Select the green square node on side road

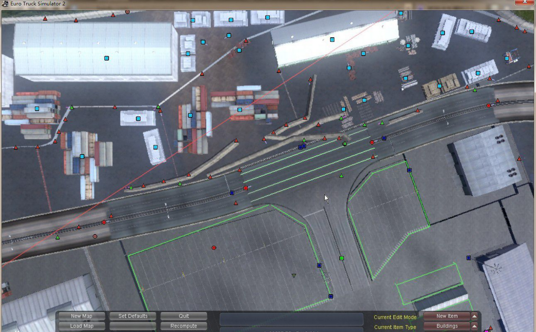point(341,258)
